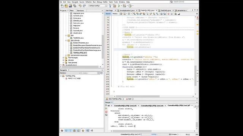This screenshot has height=136, width=243.
Task: Switch to the Start Page tab
Action: point(109,11)
